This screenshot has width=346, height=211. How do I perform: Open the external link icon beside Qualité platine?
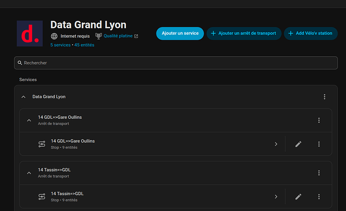click(136, 36)
